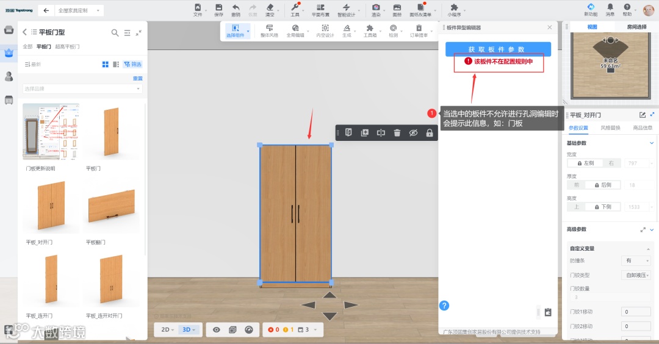Switch to list view layout

pos(116,64)
